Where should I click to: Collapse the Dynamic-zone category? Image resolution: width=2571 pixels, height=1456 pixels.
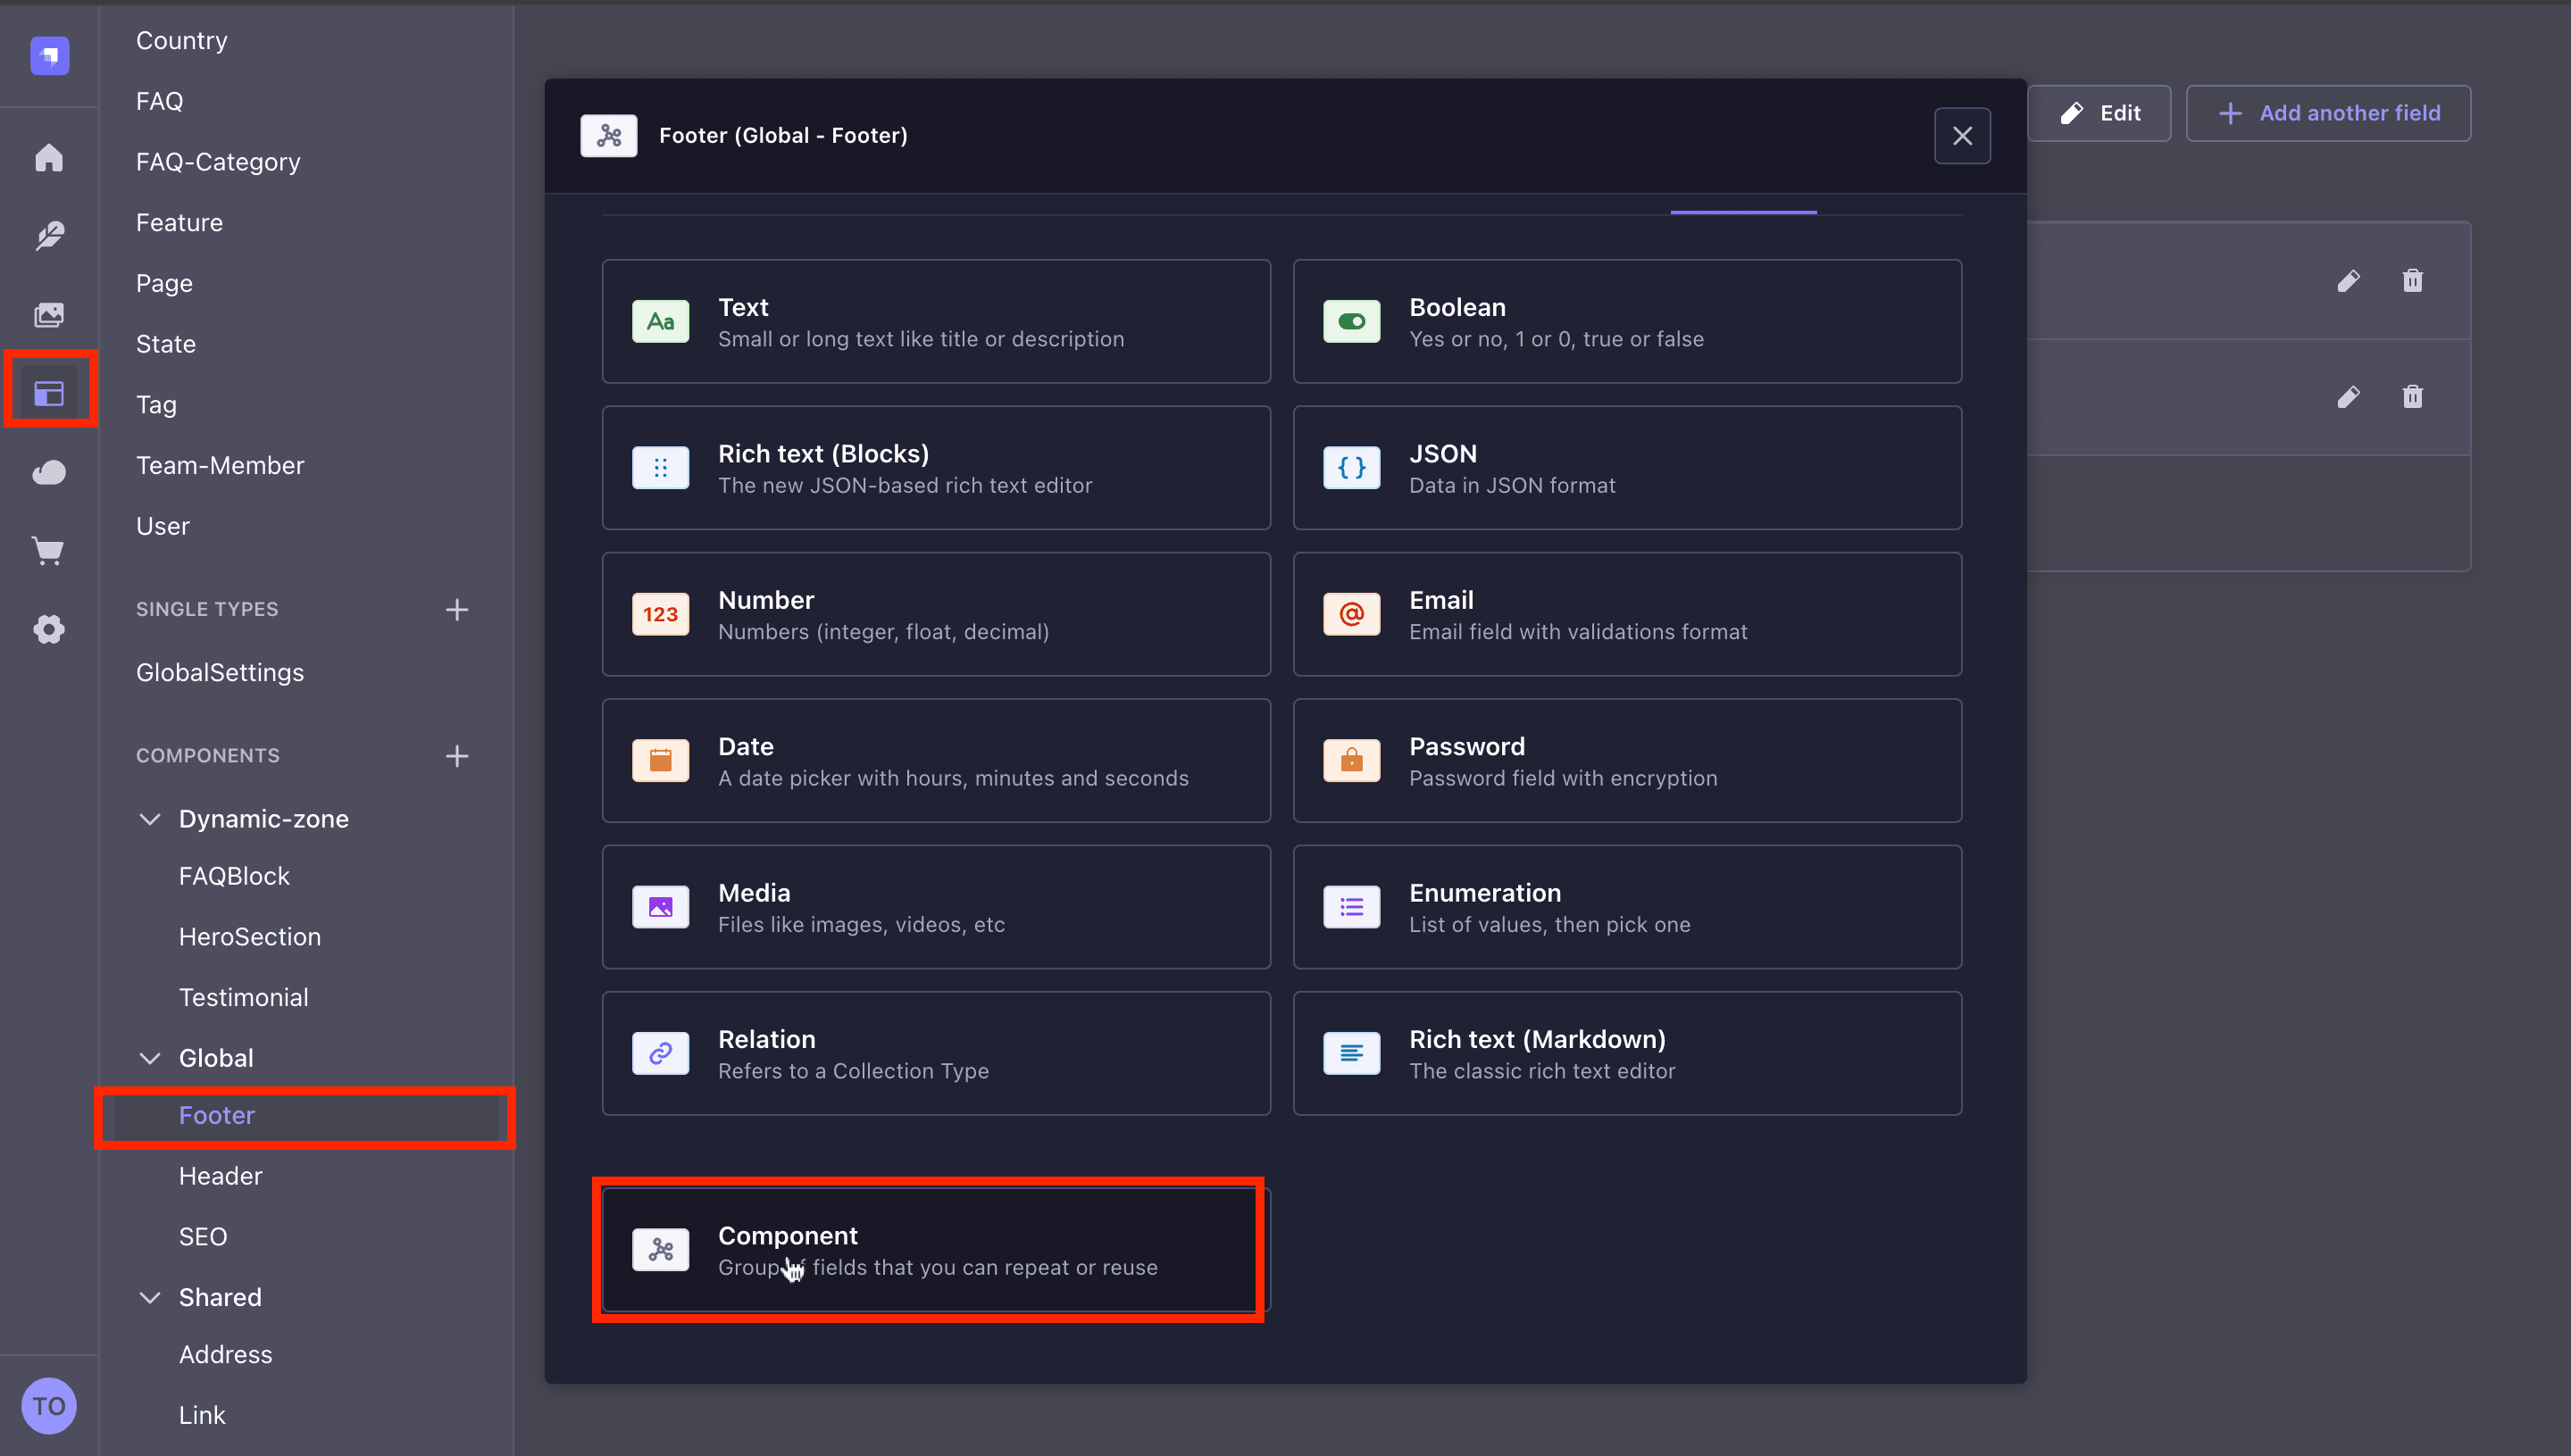click(x=150, y=819)
